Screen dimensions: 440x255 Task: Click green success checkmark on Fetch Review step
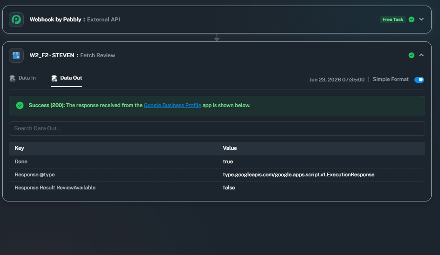pos(412,55)
